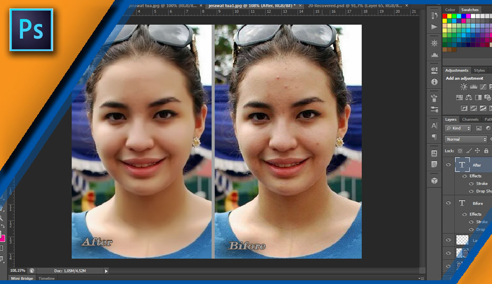The image size is (492, 284).
Task: Open the Layer Comps panel icon
Action: point(434,153)
